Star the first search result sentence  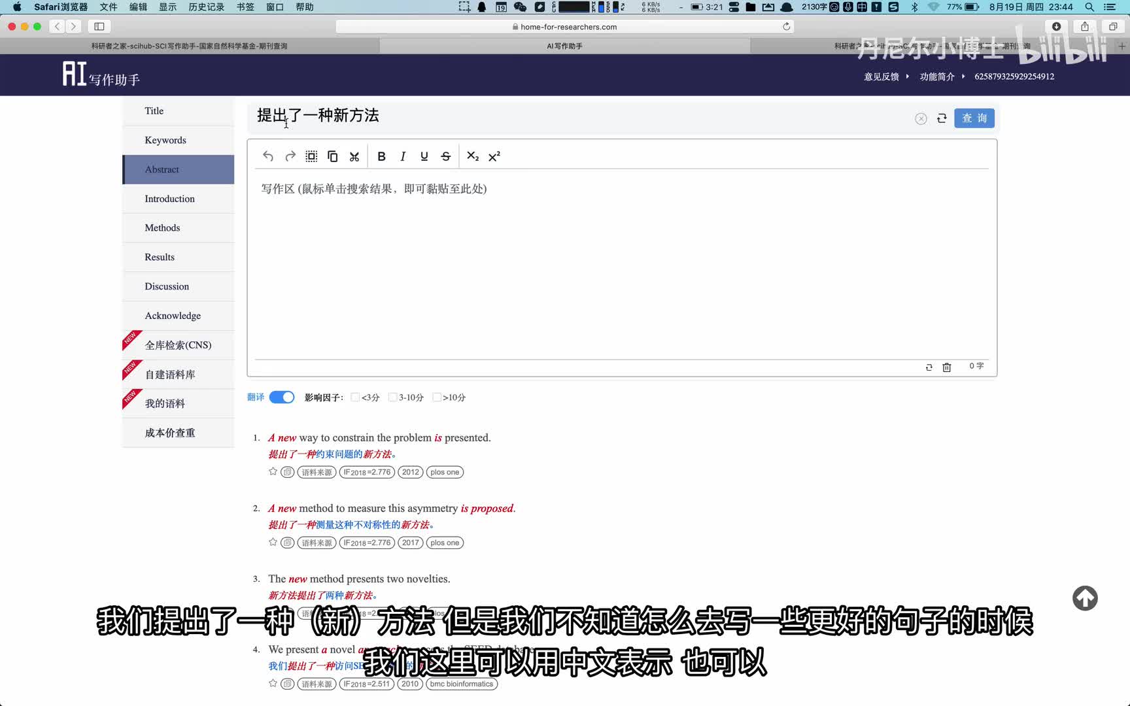click(273, 472)
